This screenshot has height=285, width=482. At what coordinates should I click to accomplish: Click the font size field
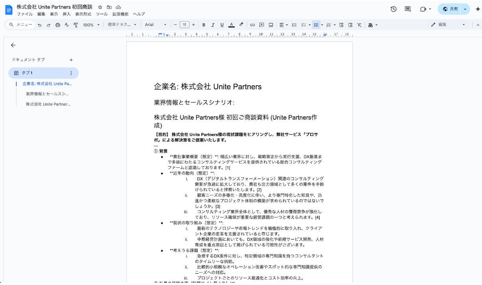[184, 25]
